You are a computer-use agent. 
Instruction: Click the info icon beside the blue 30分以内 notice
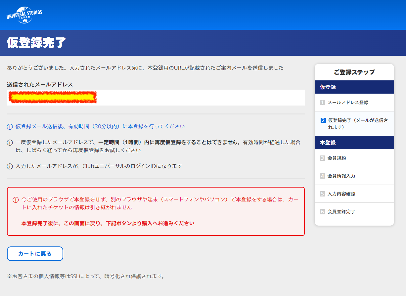(x=10, y=126)
